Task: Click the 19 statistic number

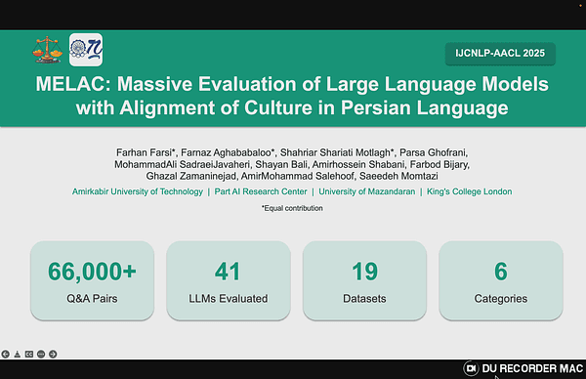Action: 364,272
